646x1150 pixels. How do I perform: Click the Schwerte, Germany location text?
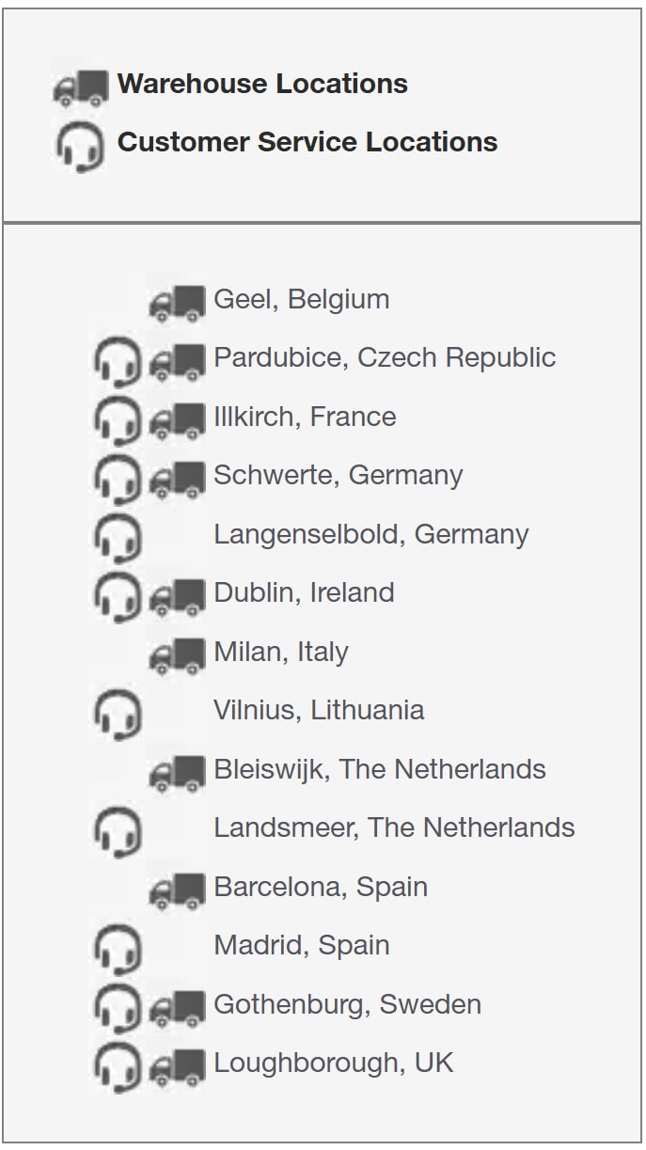point(338,475)
